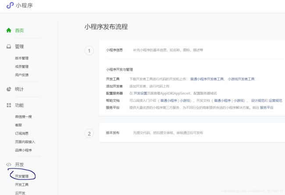Open 运营规范 link
The image size is (285, 195).
tap(275, 101)
